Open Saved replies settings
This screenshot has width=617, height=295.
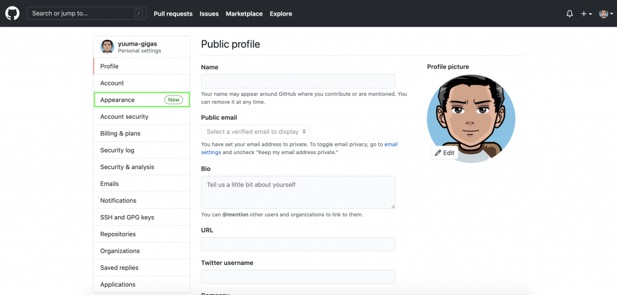coord(142,267)
